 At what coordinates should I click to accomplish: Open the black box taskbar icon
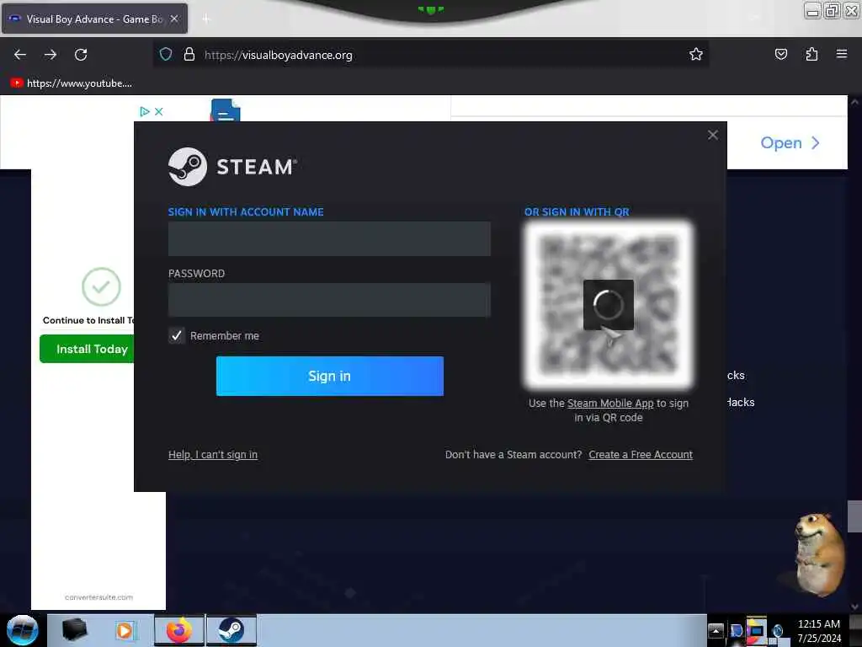point(75,630)
